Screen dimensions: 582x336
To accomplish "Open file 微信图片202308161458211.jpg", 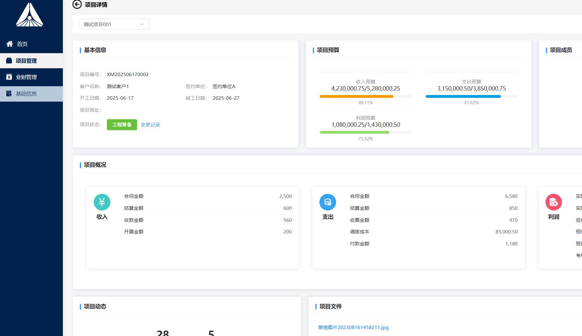I will tap(353, 327).
